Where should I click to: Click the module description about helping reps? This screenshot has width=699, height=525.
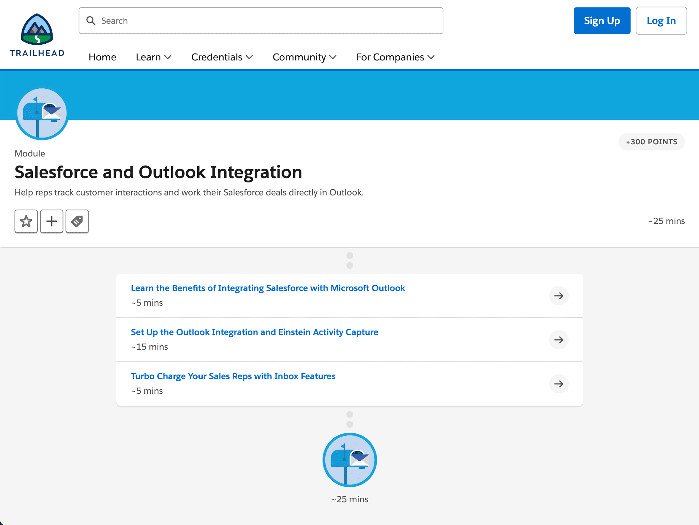(x=189, y=193)
